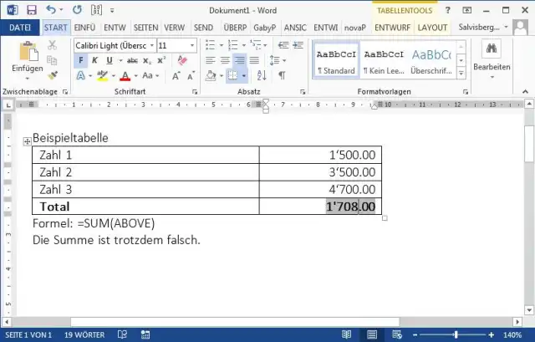
Task: Apply strikethrough formatting with abc icon
Action: (x=131, y=61)
